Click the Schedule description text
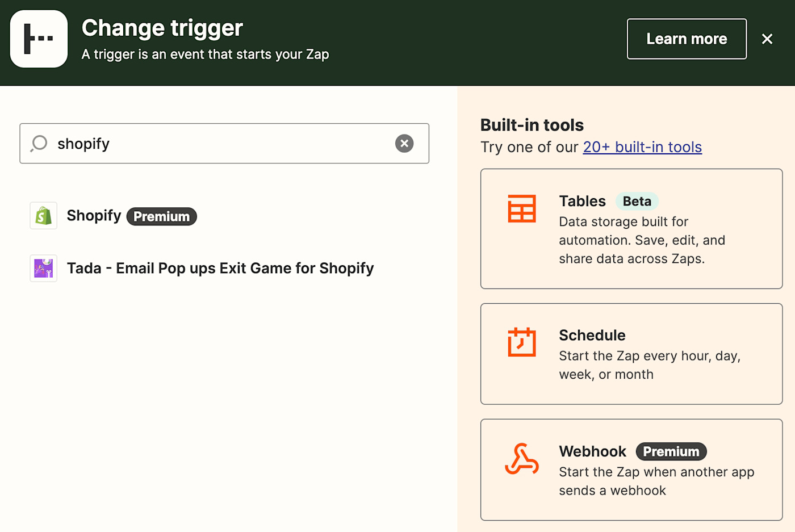795x532 pixels. (650, 365)
